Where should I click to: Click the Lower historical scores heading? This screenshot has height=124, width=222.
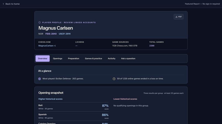[x=125, y=99]
